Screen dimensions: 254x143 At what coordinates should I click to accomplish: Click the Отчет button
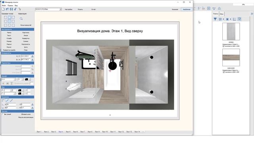click(x=94, y=10)
